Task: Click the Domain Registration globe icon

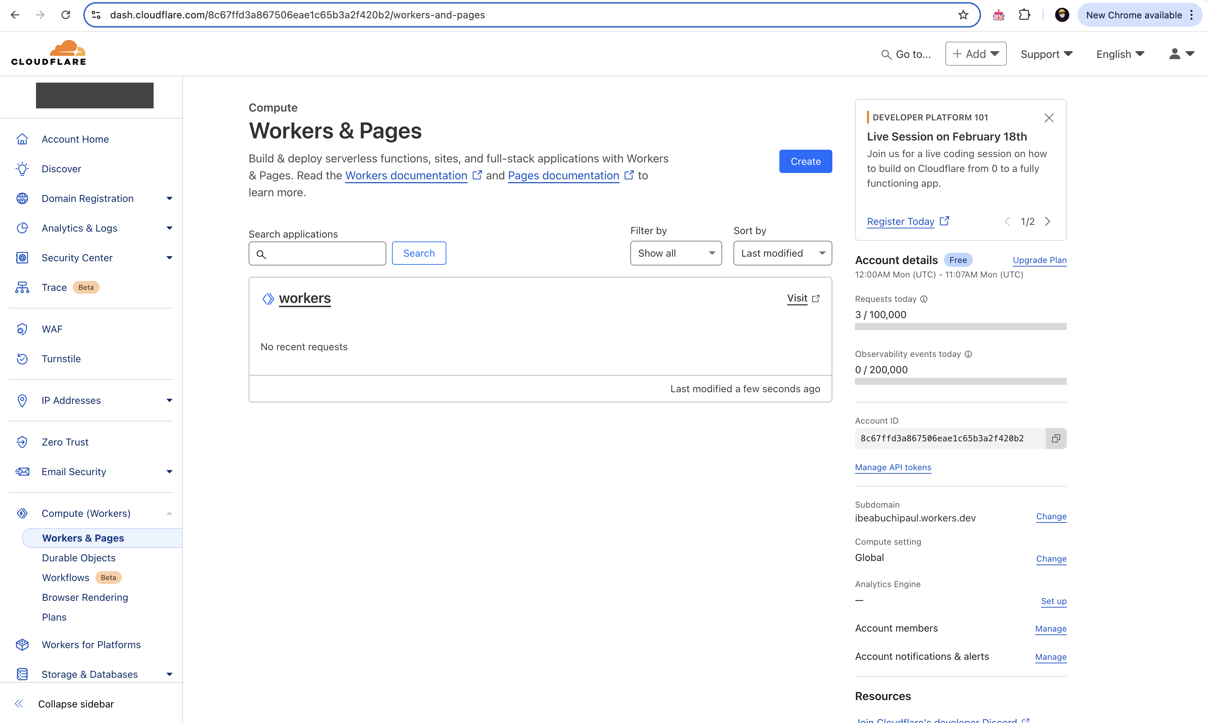Action: (x=22, y=198)
